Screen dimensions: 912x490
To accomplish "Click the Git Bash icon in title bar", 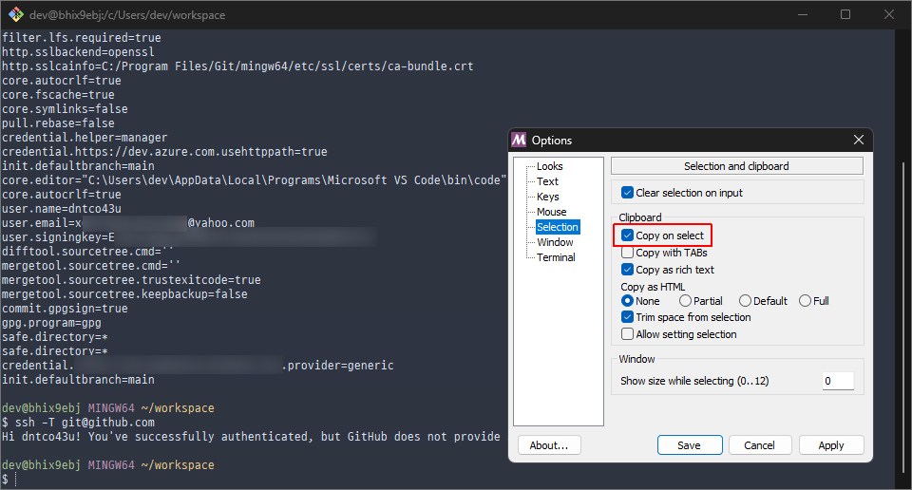I will (14, 14).
